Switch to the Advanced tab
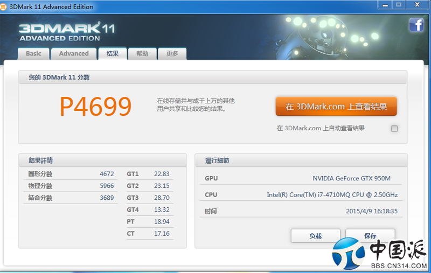Screen dimensions: 431x273 tap(74, 53)
